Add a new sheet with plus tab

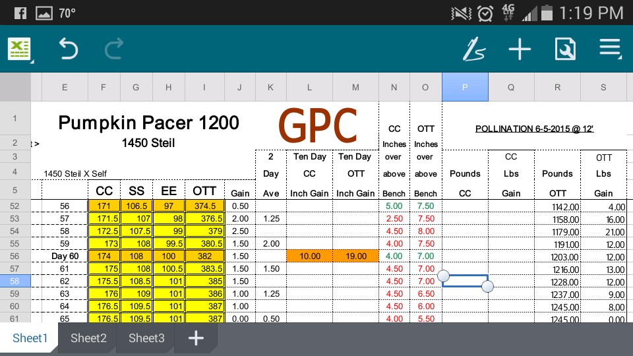(196, 338)
